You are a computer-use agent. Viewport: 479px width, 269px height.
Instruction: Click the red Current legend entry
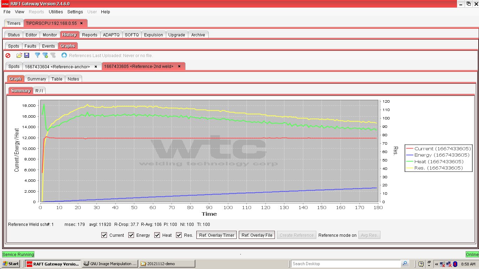439,149
